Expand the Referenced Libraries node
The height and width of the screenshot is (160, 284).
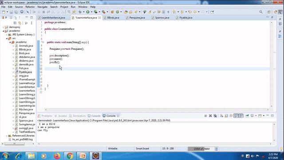pos(7,136)
